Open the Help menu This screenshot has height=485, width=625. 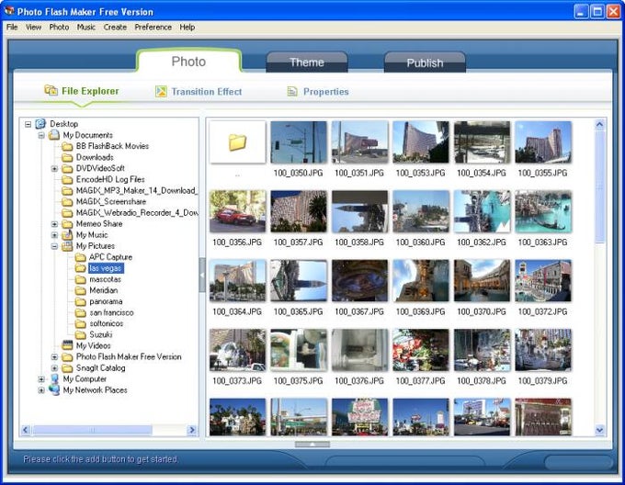coord(187,27)
